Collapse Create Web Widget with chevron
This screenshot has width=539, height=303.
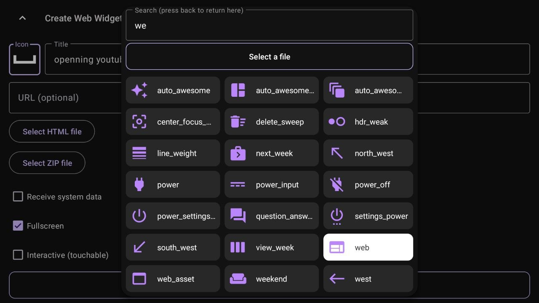point(23,18)
